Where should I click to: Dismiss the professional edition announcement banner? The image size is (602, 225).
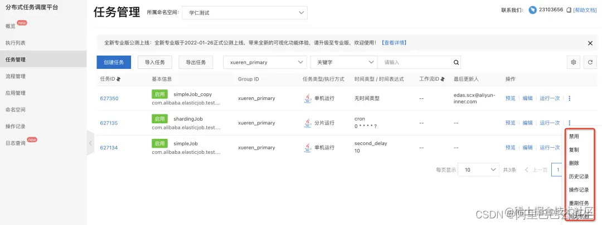(x=590, y=43)
